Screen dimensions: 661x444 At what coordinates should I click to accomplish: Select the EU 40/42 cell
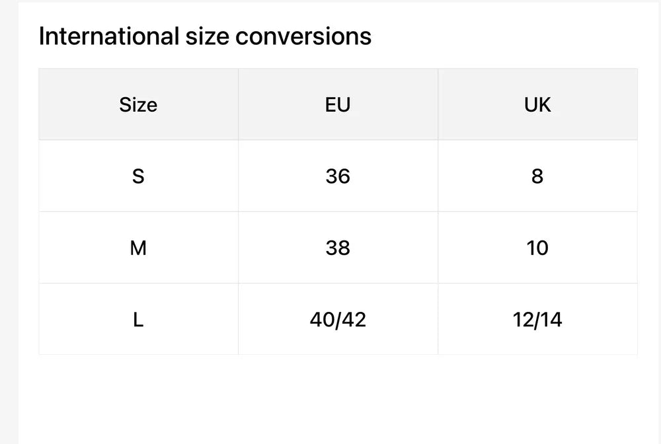tap(338, 319)
